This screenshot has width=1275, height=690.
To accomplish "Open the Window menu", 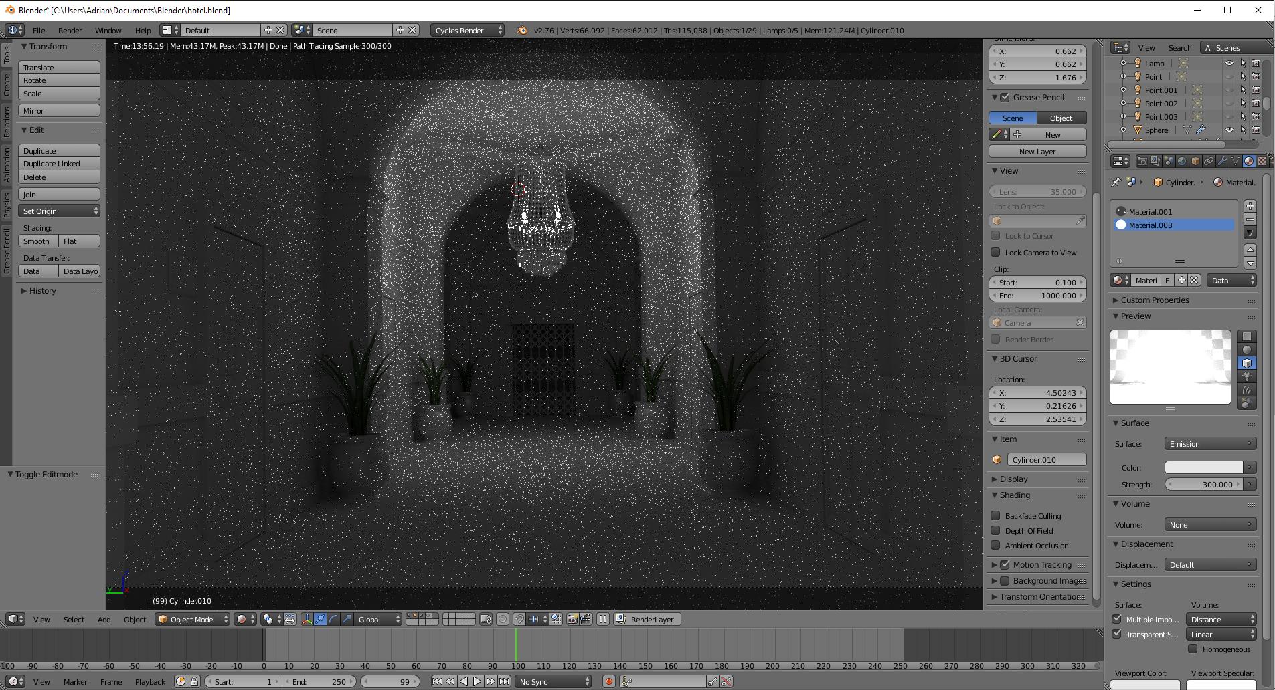I will point(108,30).
